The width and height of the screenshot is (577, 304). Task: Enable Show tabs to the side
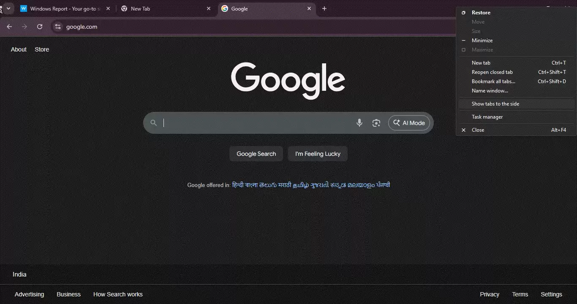[495, 103]
